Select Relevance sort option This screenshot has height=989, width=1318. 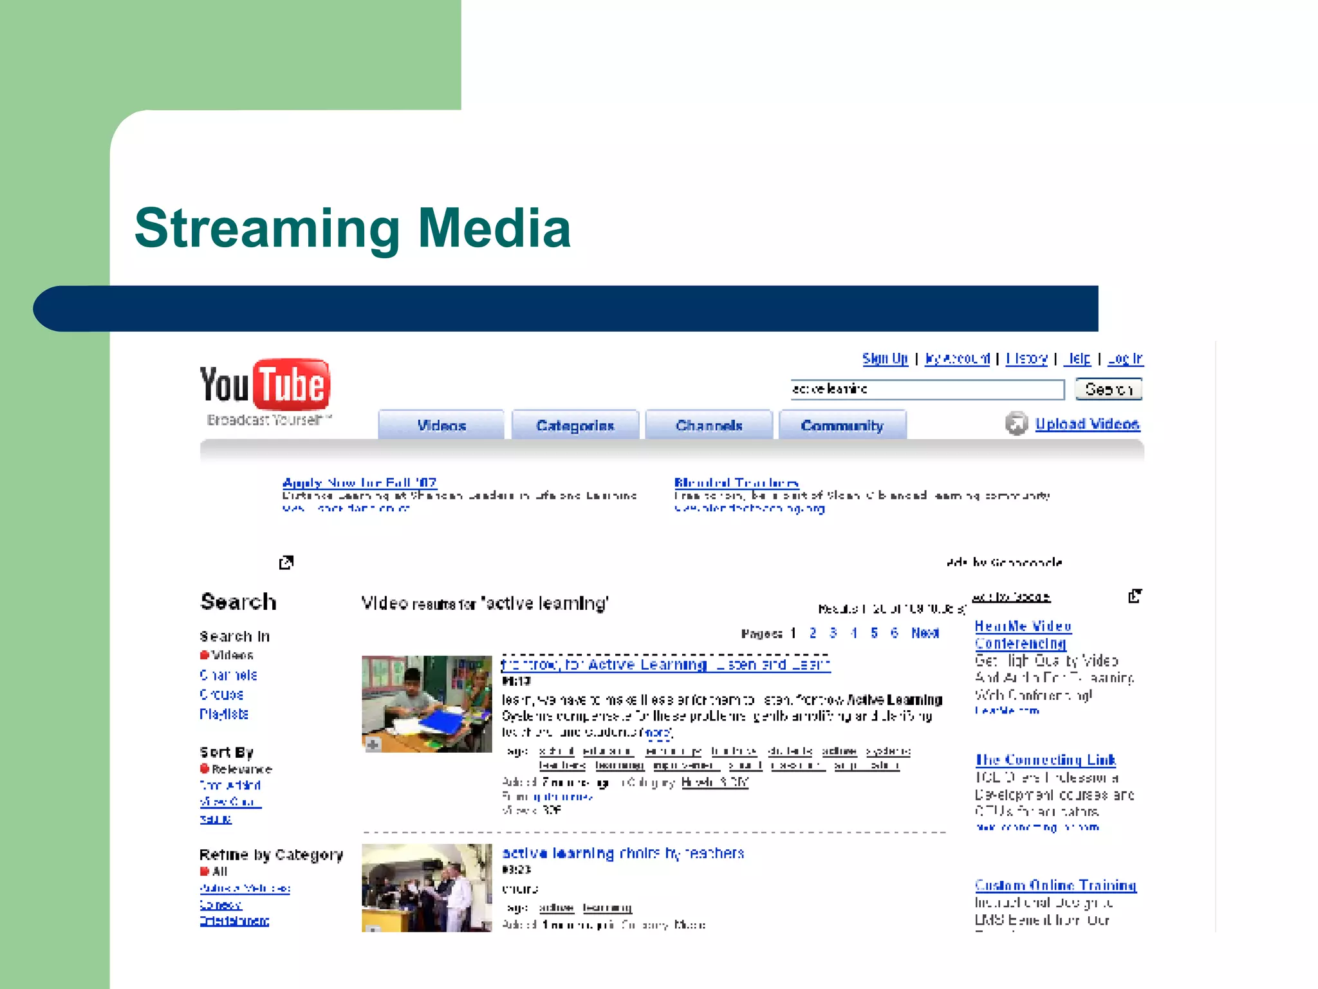pyautogui.click(x=236, y=769)
